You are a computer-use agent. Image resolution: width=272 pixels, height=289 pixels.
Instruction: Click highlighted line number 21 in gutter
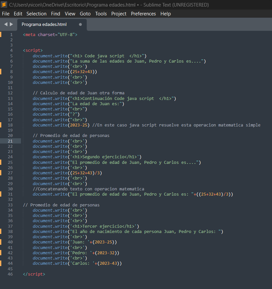(x=10, y=141)
